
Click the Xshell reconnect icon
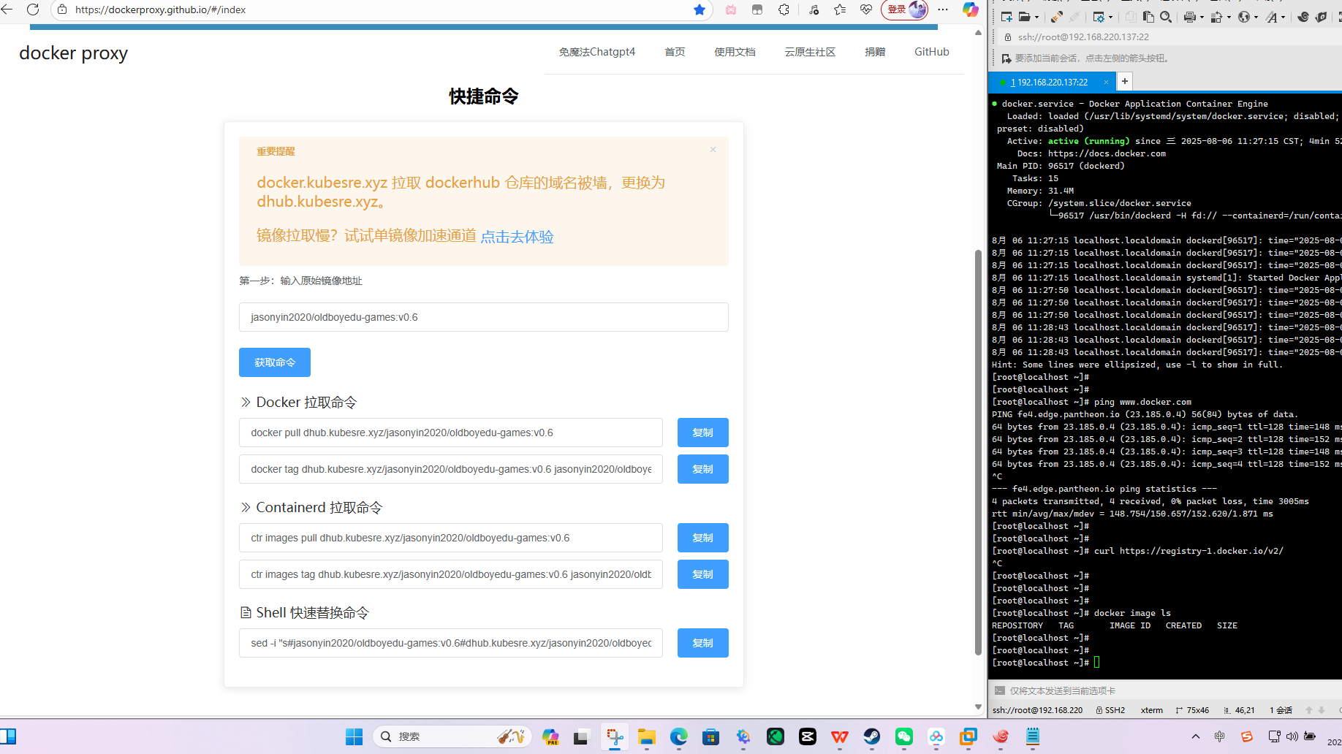click(1056, 17)
